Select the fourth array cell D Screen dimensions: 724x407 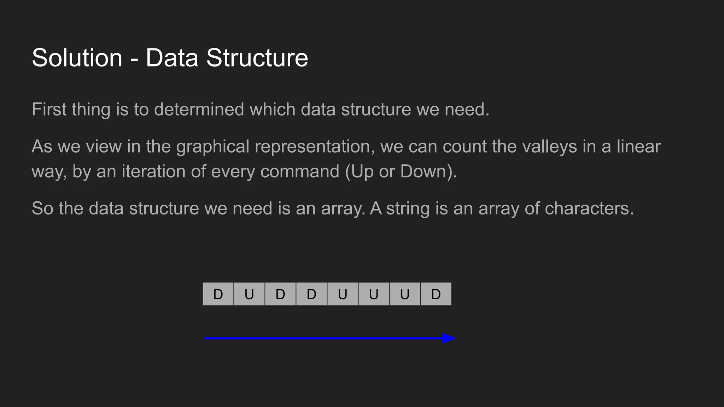tap(311, 294)
